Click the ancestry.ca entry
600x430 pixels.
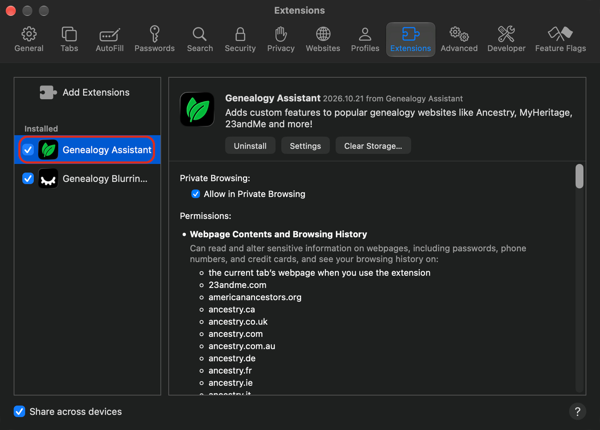tap(232, 309)
